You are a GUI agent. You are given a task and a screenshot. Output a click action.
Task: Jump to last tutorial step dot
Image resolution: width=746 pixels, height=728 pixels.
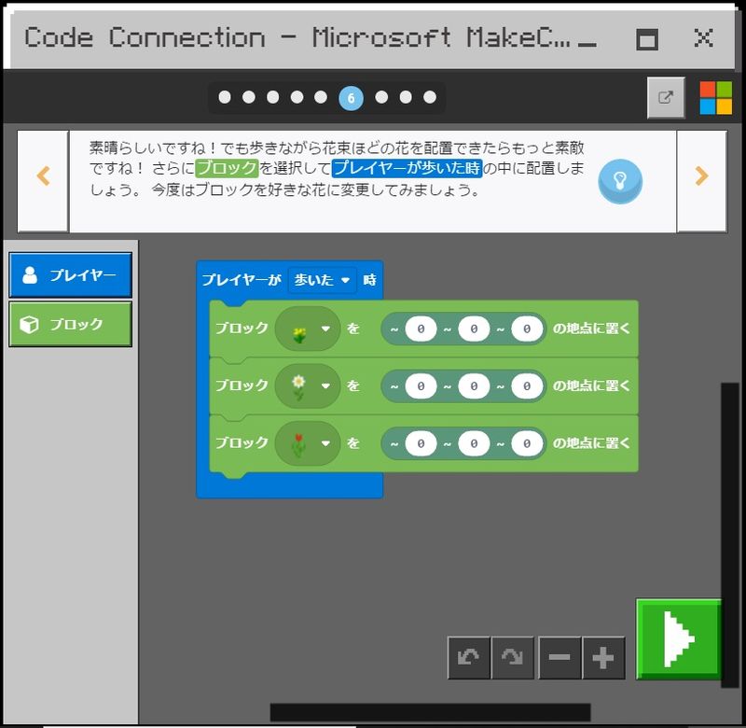(x=430, y=97)
